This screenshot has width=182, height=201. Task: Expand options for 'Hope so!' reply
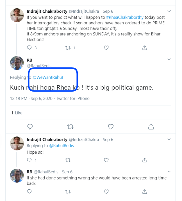tap(169, 139)
